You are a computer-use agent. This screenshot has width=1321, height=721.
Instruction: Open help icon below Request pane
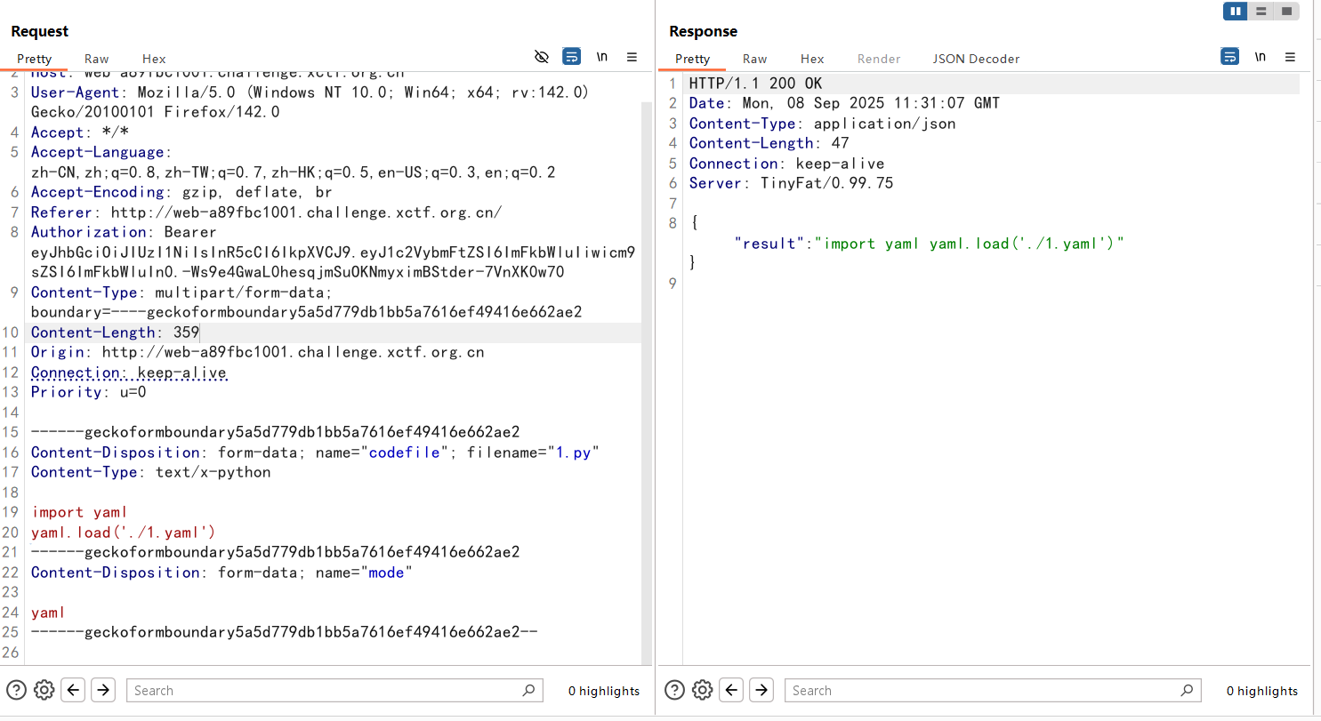click(x=16, y=690)
